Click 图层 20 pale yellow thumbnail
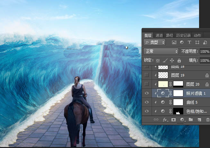 pyautogui.click(x=163, y=84)
